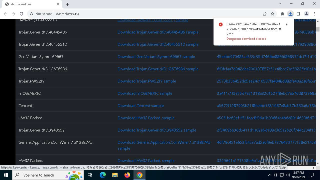
Task: Download HW32.Packed. sample with a50f1be hash
Action: (146, 118)
